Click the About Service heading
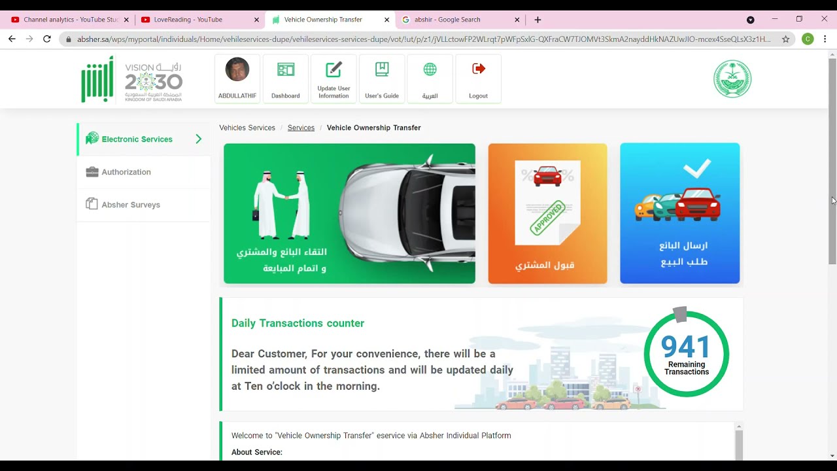Screen dimensions: 837x471 point(257,452)
